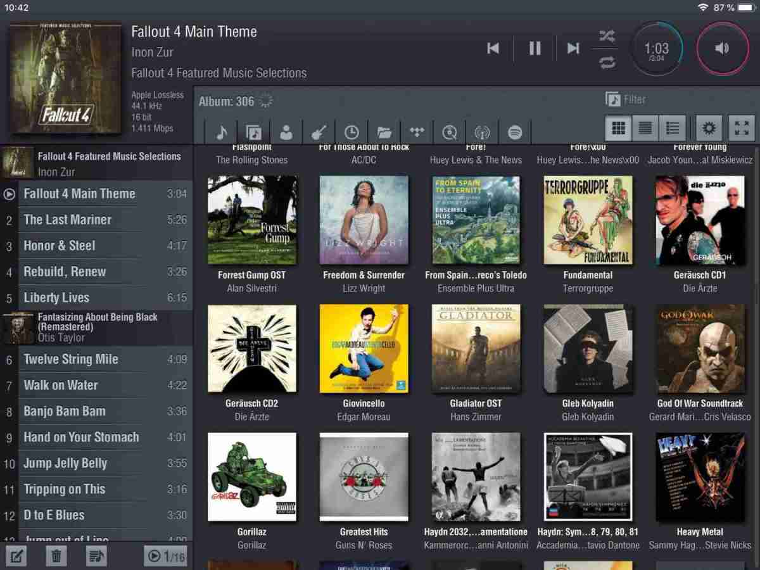The image size is (760, 570).
Task: Open the Freedom & Surrender album cover
Action: click(x=364, y=220)
